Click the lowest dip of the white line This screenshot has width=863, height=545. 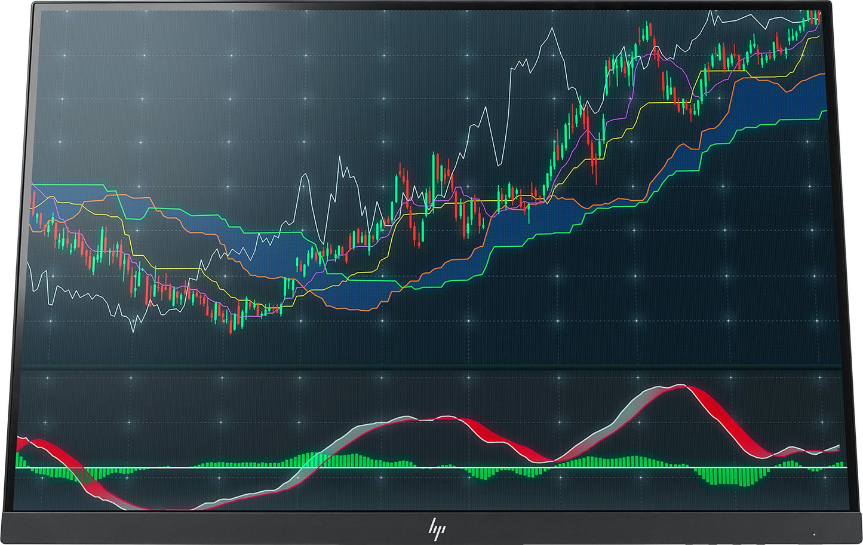click(133, 329)
